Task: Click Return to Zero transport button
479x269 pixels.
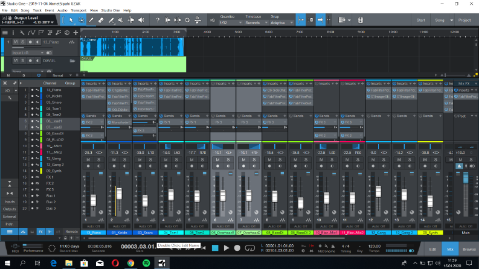Action: click(204, 248)
